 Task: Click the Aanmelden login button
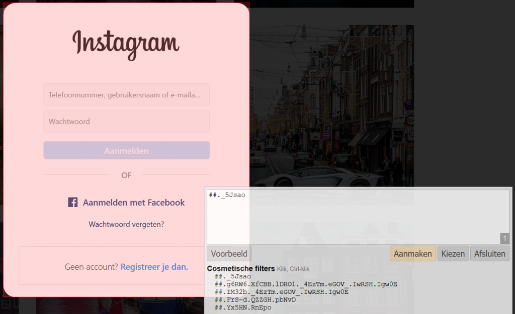(126, 150)
